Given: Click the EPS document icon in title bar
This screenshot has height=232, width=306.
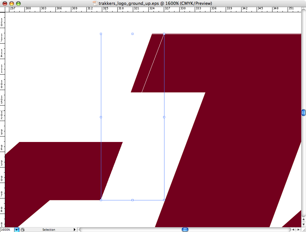Looking at the screenshot, I should [95, 3].
